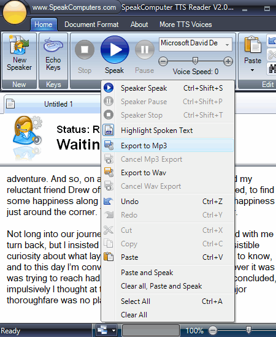The image size is (276, 337).
Task: Select Export to Mp3 menu item
Action: tap(167, 146)
